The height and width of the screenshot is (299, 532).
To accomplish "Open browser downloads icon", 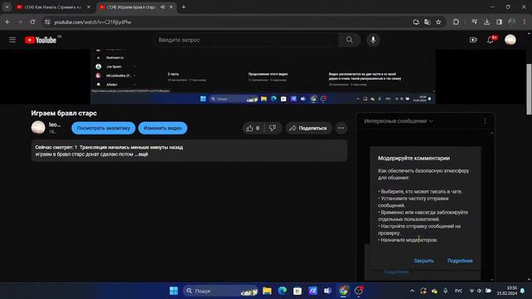I will click(487, 22).
